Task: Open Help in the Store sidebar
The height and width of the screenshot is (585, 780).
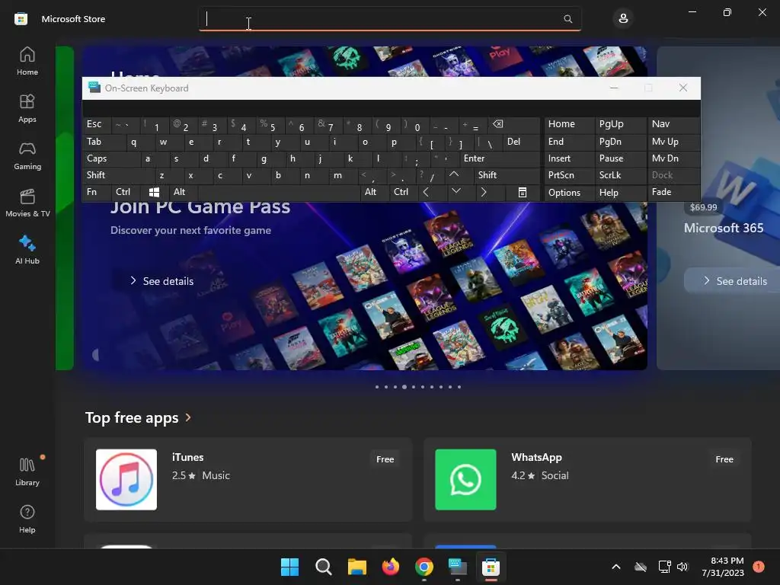Action: point(27,519)
